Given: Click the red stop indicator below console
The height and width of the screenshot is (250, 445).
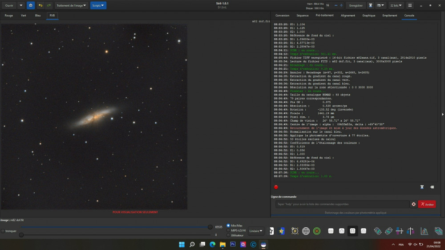Looking at the screenshot, I should (x=276, y=187).
